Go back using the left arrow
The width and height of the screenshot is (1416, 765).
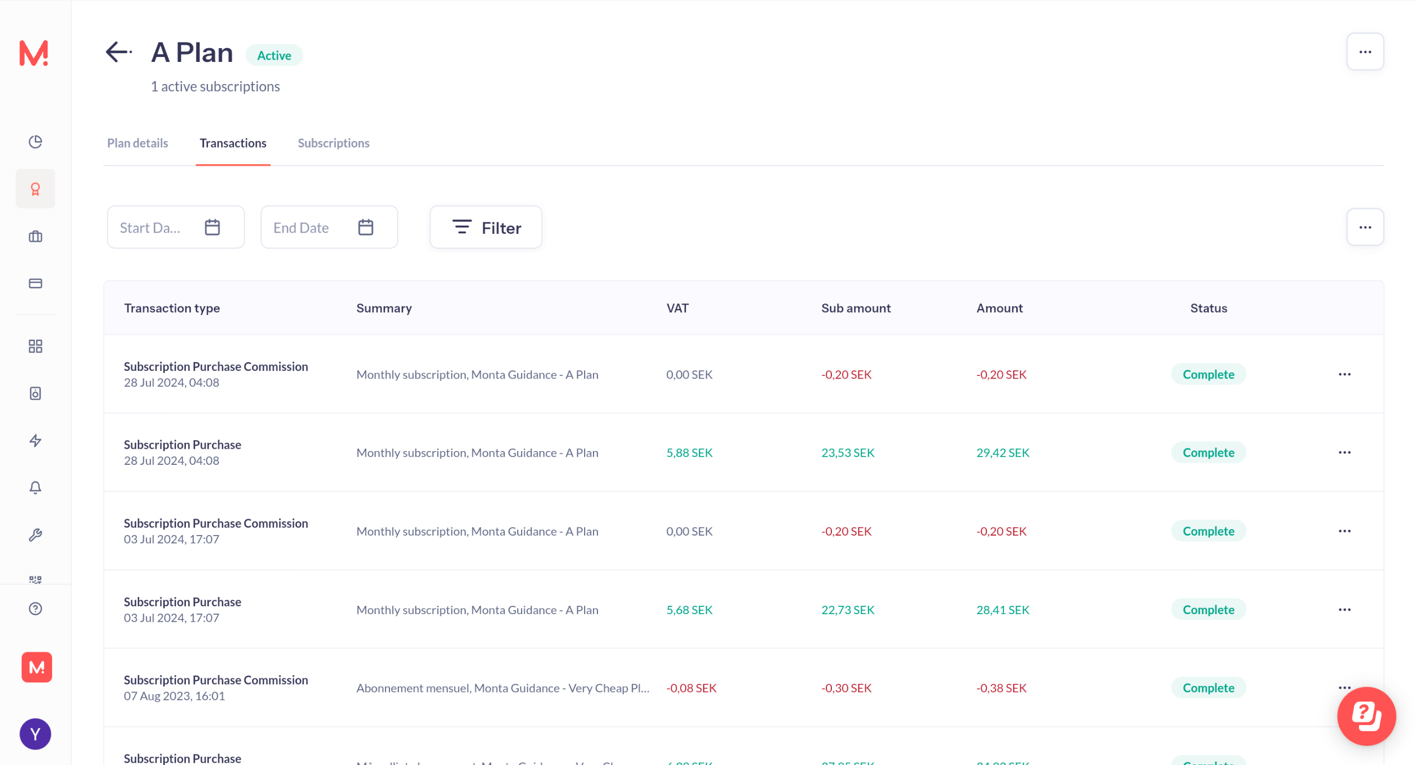coord(118,52)
